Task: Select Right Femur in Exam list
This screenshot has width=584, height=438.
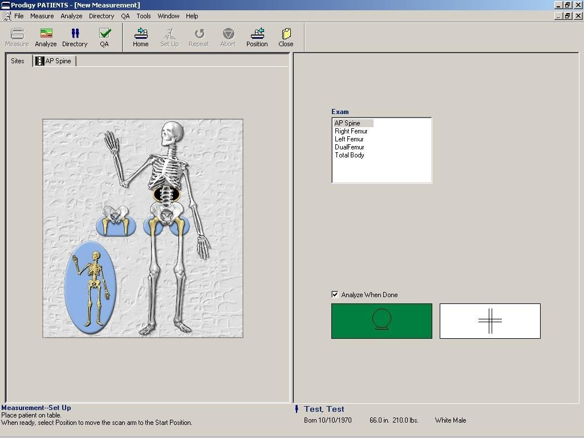Action: (x=351, y=131)
